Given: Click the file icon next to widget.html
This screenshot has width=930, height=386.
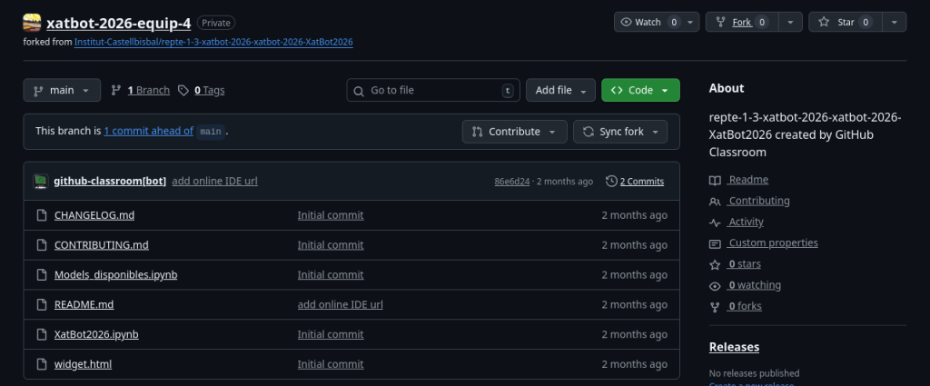Looking at the screenshot, I should 41,364.
